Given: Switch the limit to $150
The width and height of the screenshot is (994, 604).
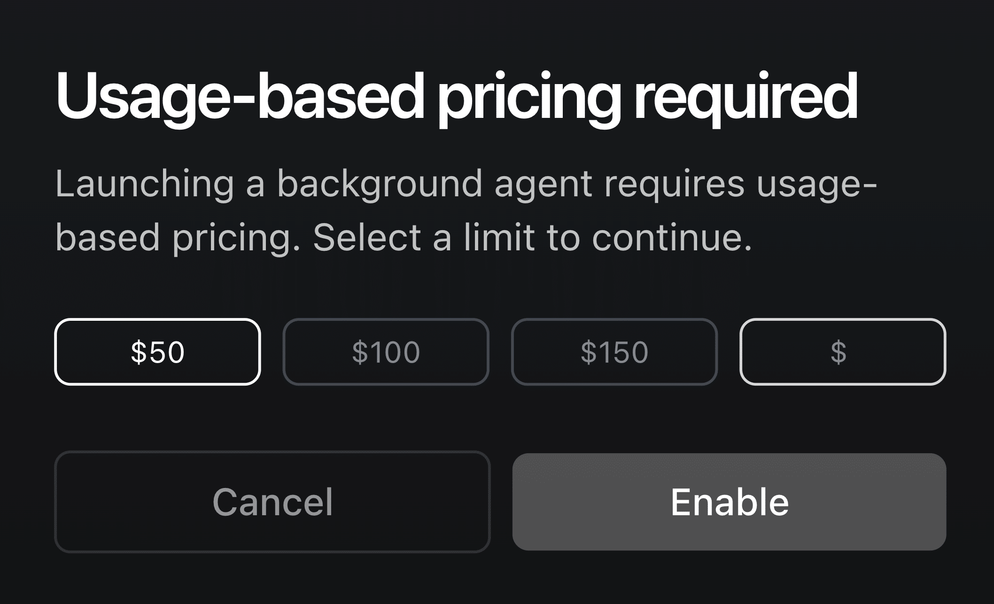Looking at the screenshot, I should (x=614, y=352).
